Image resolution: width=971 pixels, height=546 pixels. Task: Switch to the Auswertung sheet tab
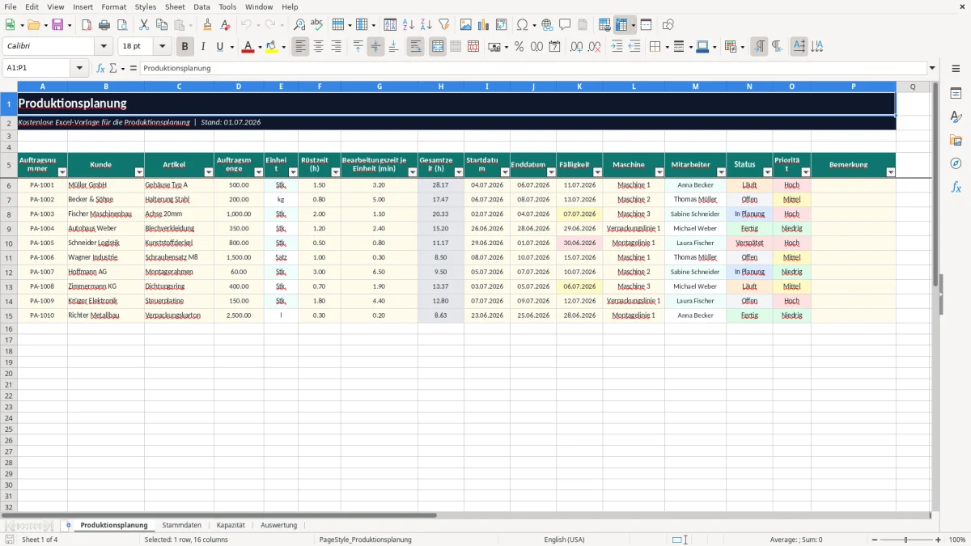279,525
